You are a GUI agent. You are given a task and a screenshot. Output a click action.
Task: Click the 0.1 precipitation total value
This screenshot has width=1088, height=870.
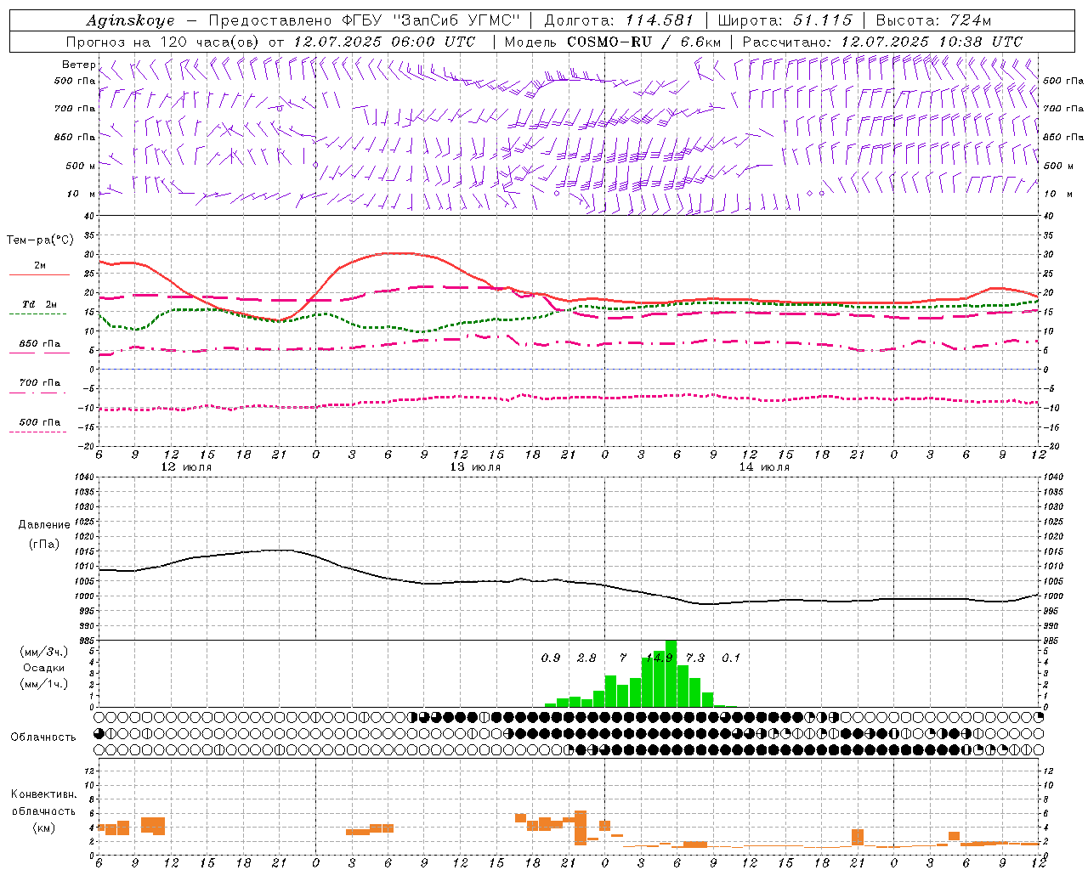point(731,658)
